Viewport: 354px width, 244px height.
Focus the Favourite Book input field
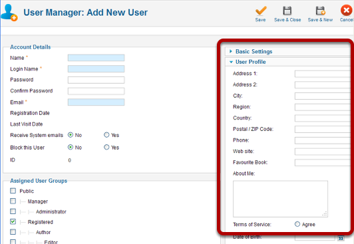click(323, 163)
